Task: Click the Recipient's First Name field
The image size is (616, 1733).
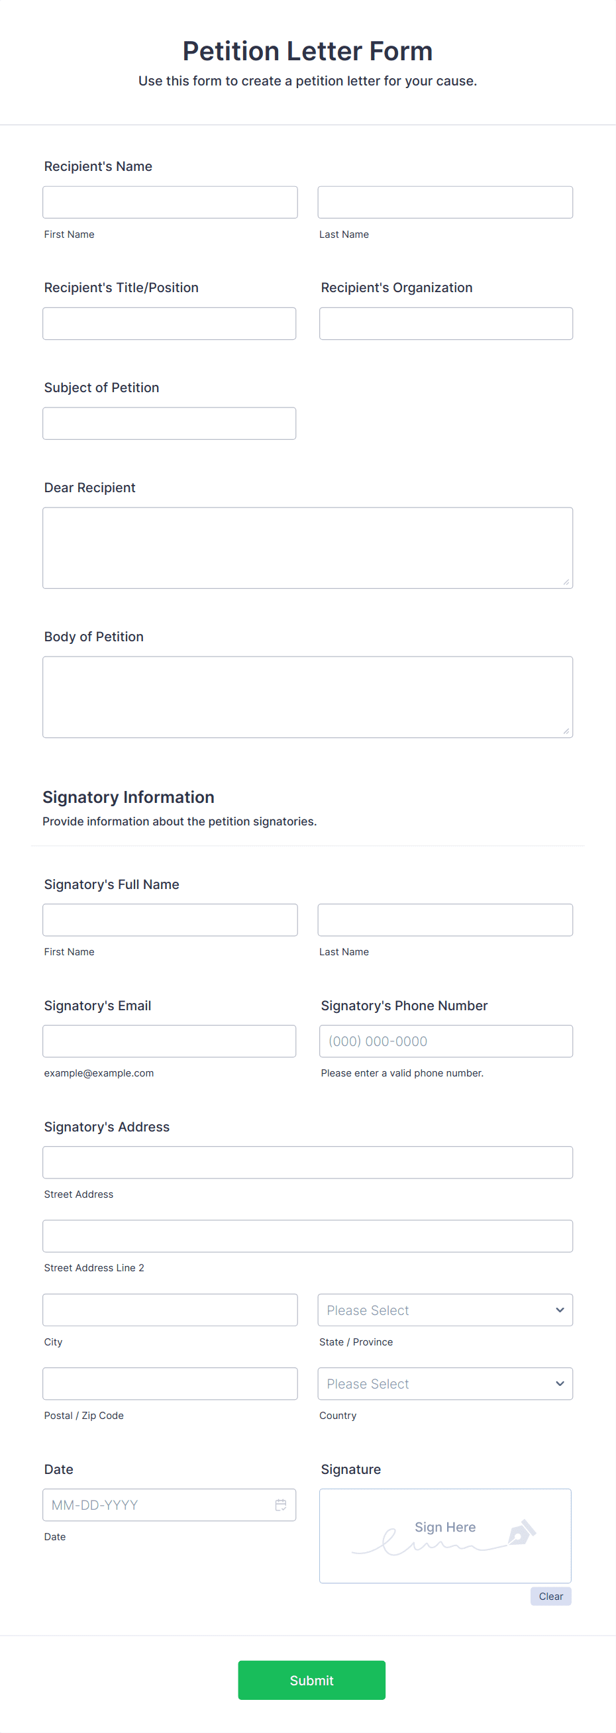Action: [170, 202]
